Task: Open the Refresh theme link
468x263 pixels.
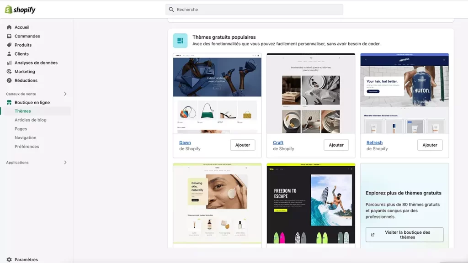Action: coord(375,142)
